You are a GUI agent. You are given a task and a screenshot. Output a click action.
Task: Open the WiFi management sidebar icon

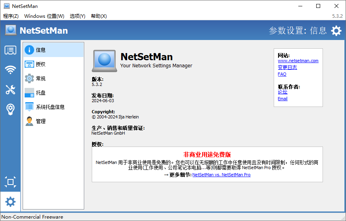pyautogui.click(x=10, y=70)
